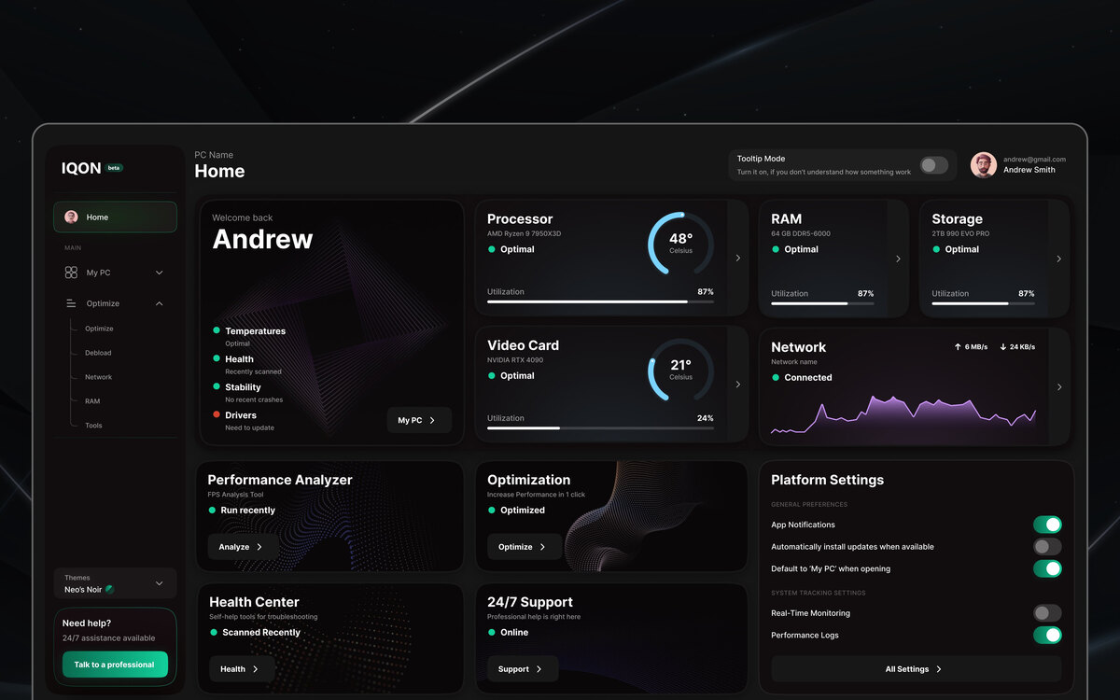Disable Performance Logs toggle
The width and height of the screenshot is (1120, 700).
[1047, 635]
